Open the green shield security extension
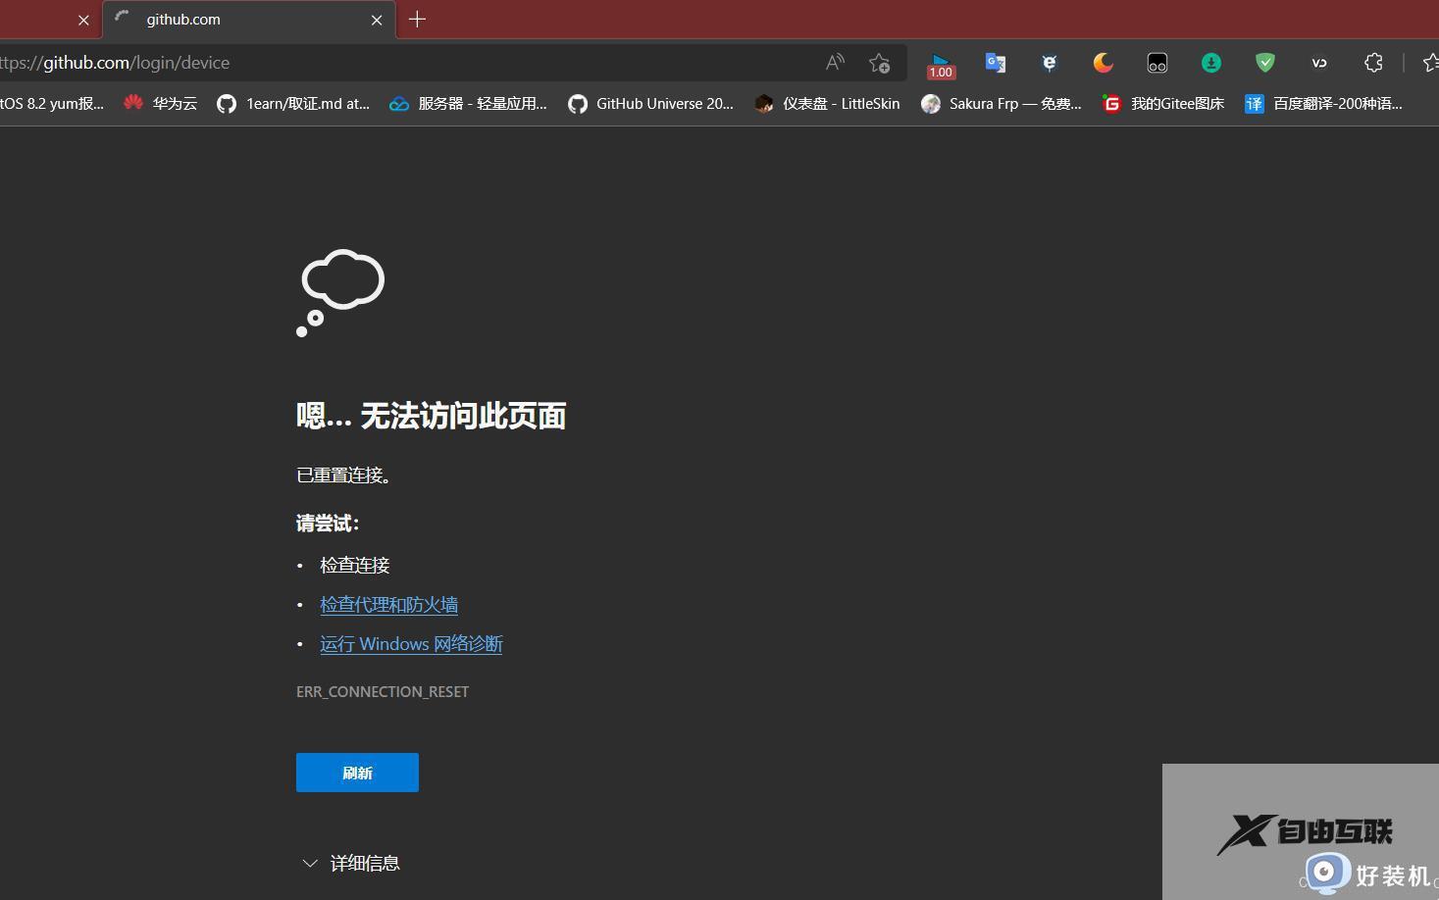The width and height of the screenshot is (1439, 900). [x=1264, y=62]
